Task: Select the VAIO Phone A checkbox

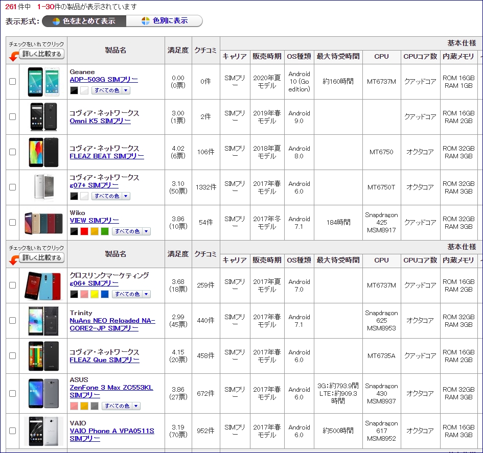Action: coord(12,431)
